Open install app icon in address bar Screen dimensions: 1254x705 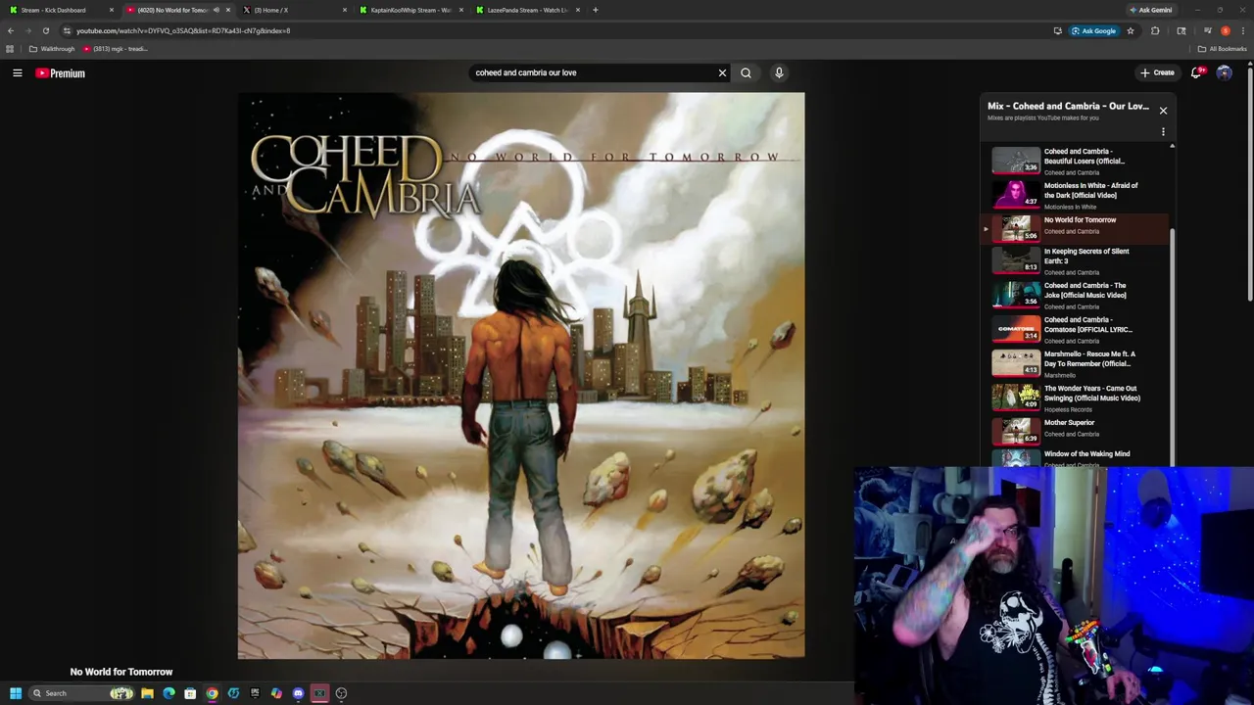coord(1057,30)
